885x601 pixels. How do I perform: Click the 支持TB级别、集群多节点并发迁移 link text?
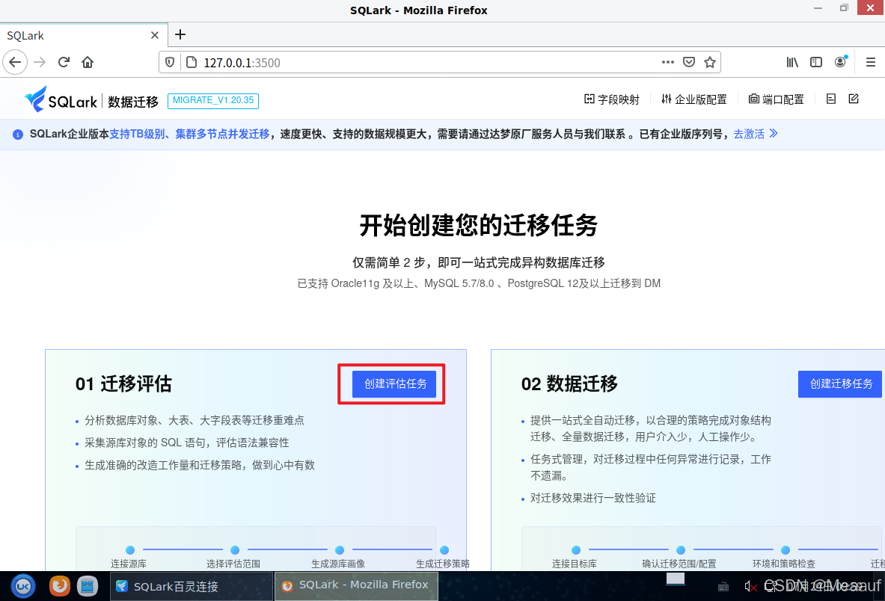pyautogui.click(x=189, y=135)
